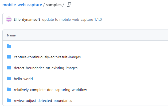Click the capture-continuously-edit-result-images folder icon
This screenshot has width=168, height=108.
tap(9, 57)
